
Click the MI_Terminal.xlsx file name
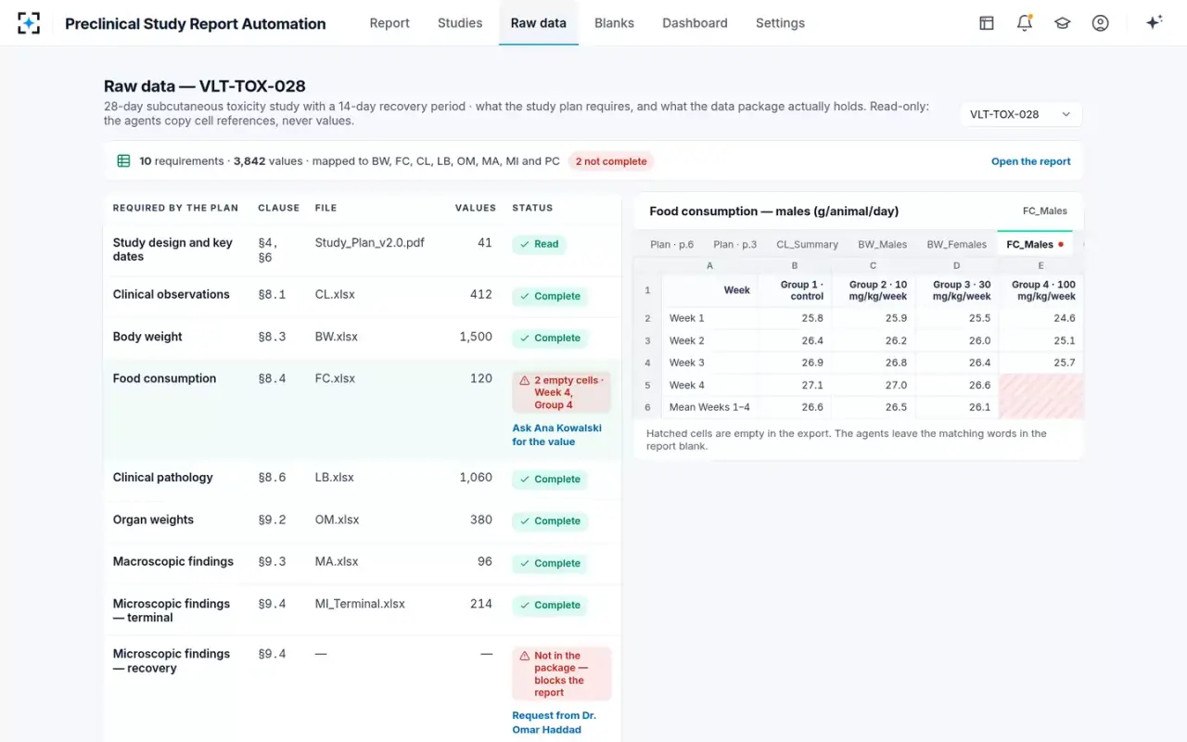360,604
